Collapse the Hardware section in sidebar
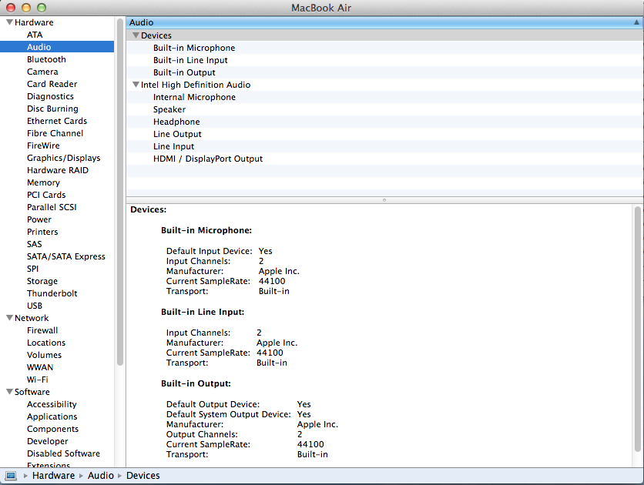The height and width of the screenshot is (485, 644). [x=9, y=23]
